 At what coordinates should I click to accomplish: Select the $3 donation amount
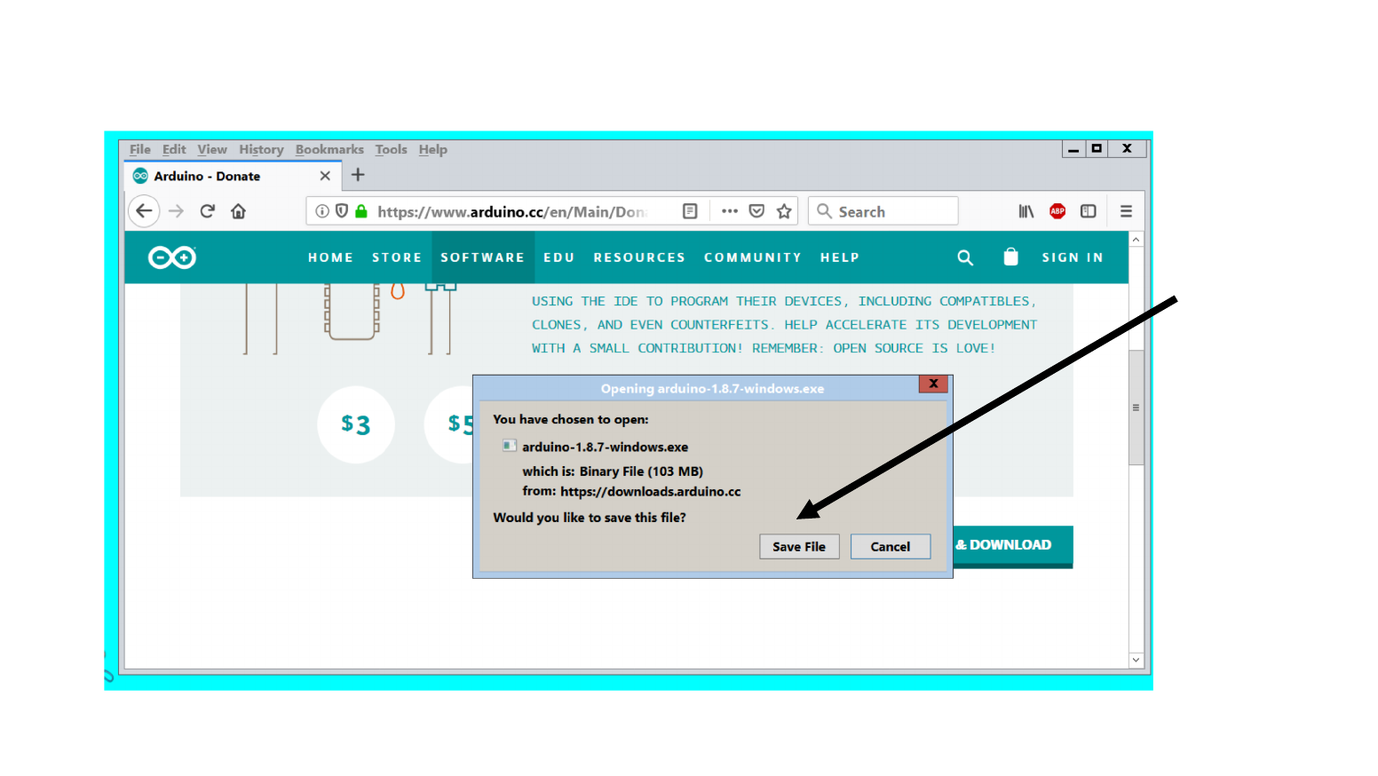click(356, 424)
